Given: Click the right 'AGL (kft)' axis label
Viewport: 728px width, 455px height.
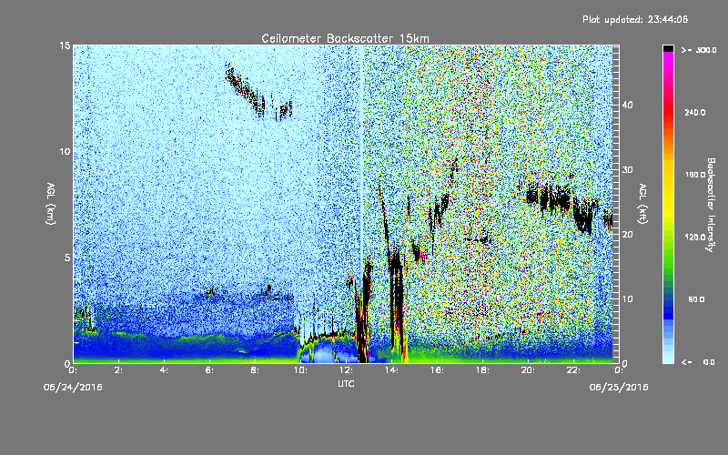Looking at the screenshot, I should [x=643, y=204].
